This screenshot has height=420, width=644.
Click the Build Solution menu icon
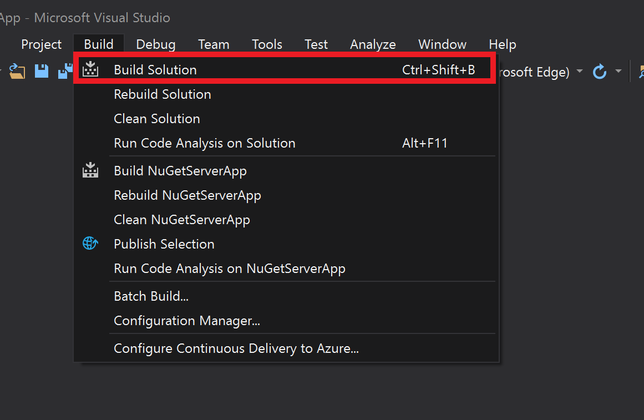(x=90, y=69)
